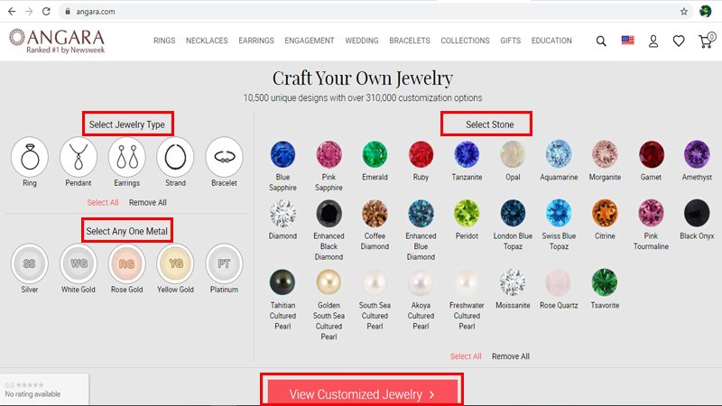722x406 pixels.
Task: Click Remove All under stone selection
Action: 511,356
